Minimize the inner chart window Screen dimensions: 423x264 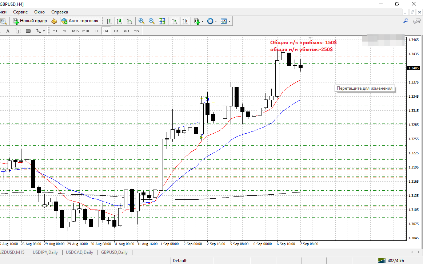[405, 12]
